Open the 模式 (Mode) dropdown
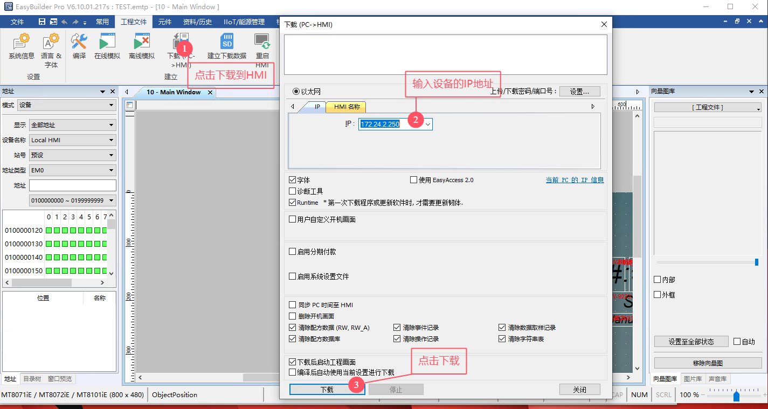The width and height of the screenshot is (768, 409). pyautogui.click(x=67, y=105)
